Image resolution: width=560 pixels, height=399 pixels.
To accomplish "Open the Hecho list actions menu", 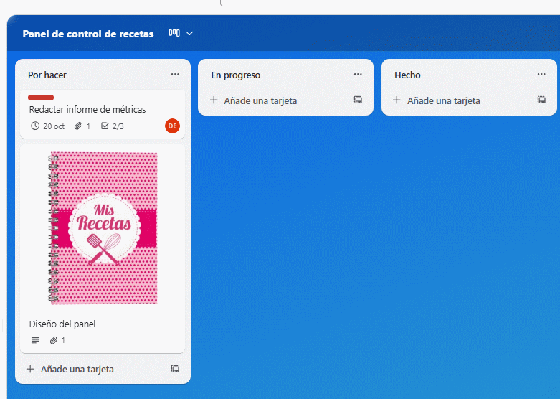I will (x=541, y=75).
